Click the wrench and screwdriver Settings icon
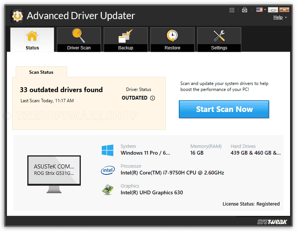This screenshot has width=297, height=231. click(219, 36)
